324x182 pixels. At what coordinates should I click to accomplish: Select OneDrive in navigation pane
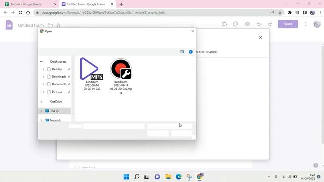[56, 102]
